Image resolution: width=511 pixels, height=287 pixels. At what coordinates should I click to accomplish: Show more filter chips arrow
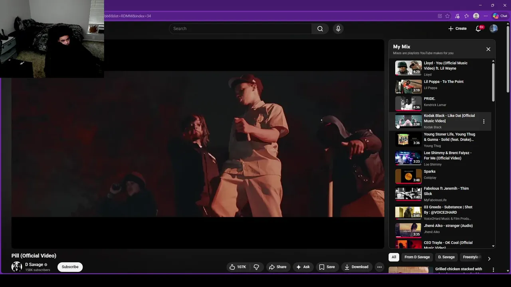pos(489,259)
